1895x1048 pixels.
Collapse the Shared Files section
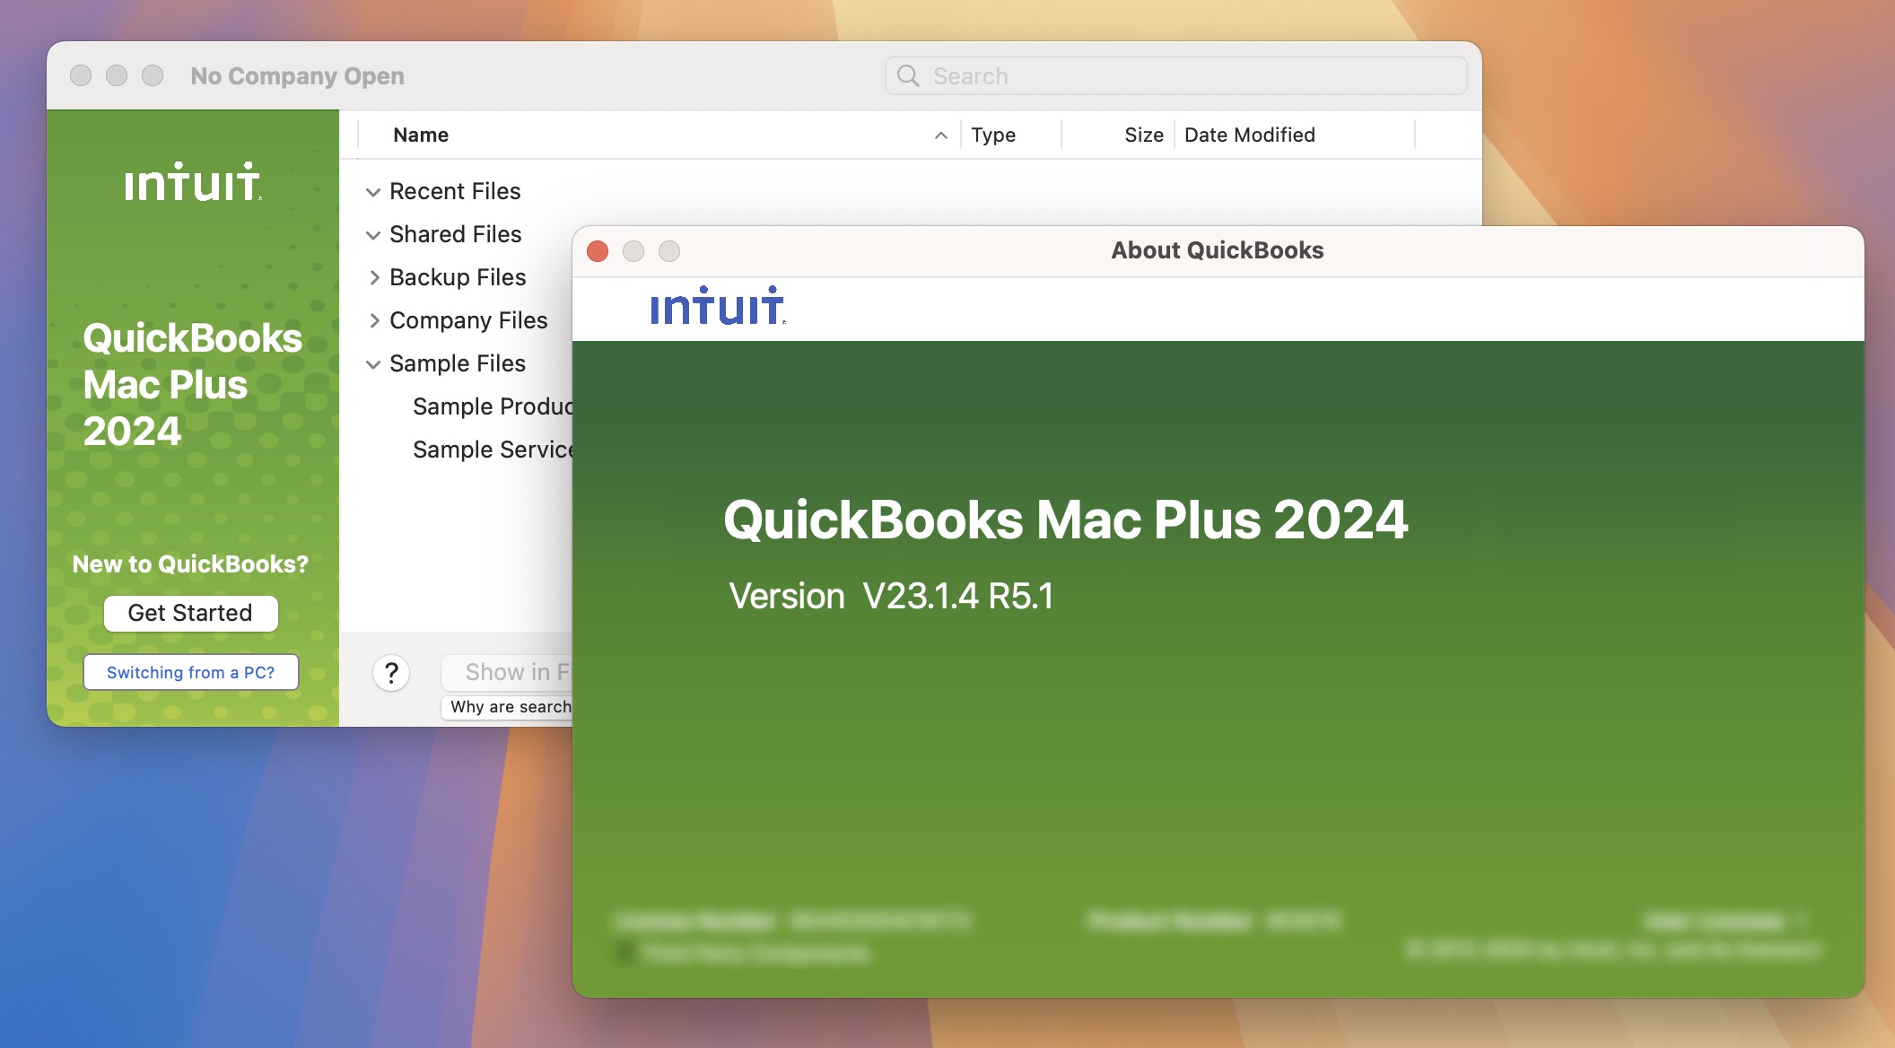pos(372,233)
